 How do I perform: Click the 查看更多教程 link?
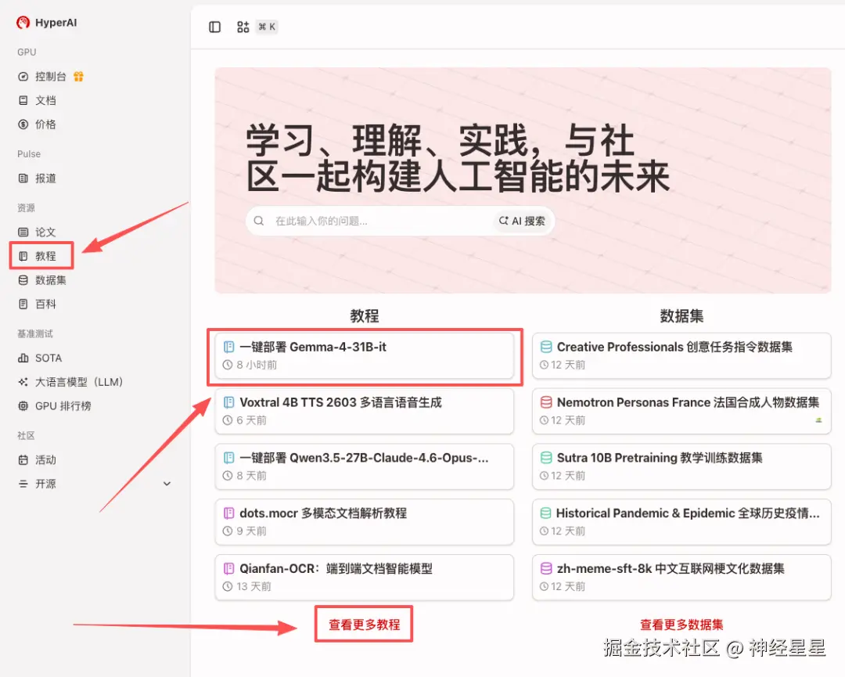(363, 624)
